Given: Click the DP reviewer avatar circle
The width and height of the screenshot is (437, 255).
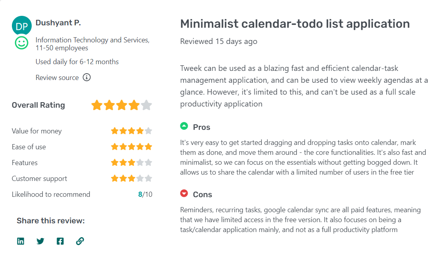Looking at the screenshot, I should [x=22, y=25].
